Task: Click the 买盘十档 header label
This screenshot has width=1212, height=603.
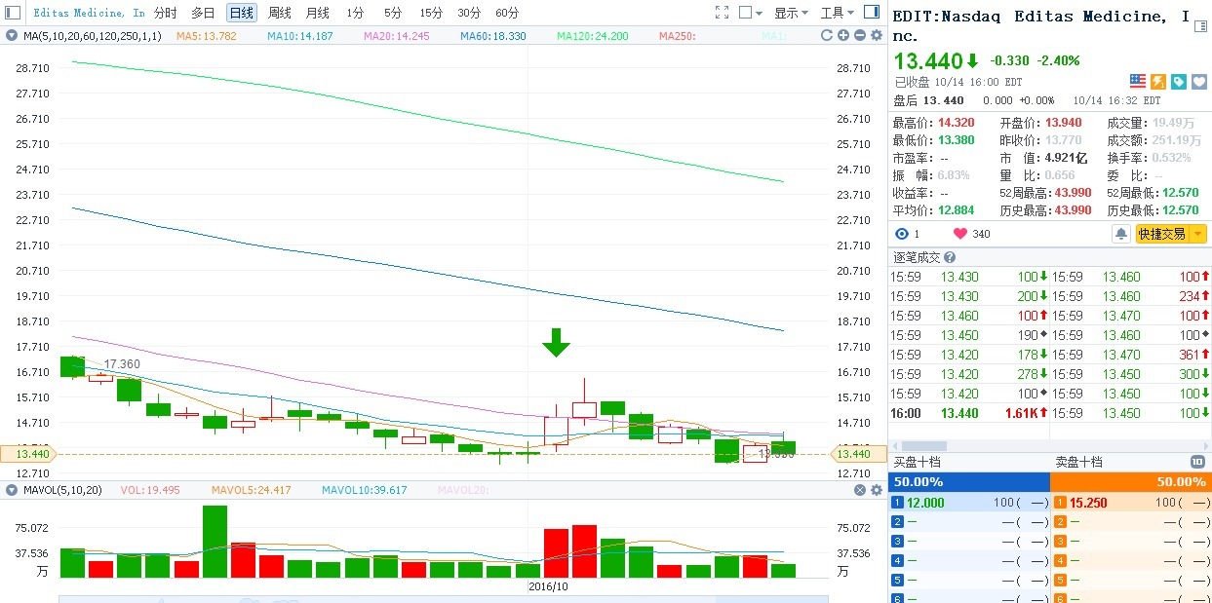Action: (917, 462)
